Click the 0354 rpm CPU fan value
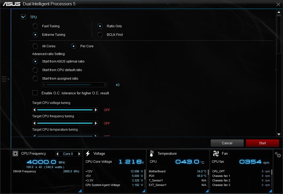 coord(254,162)
